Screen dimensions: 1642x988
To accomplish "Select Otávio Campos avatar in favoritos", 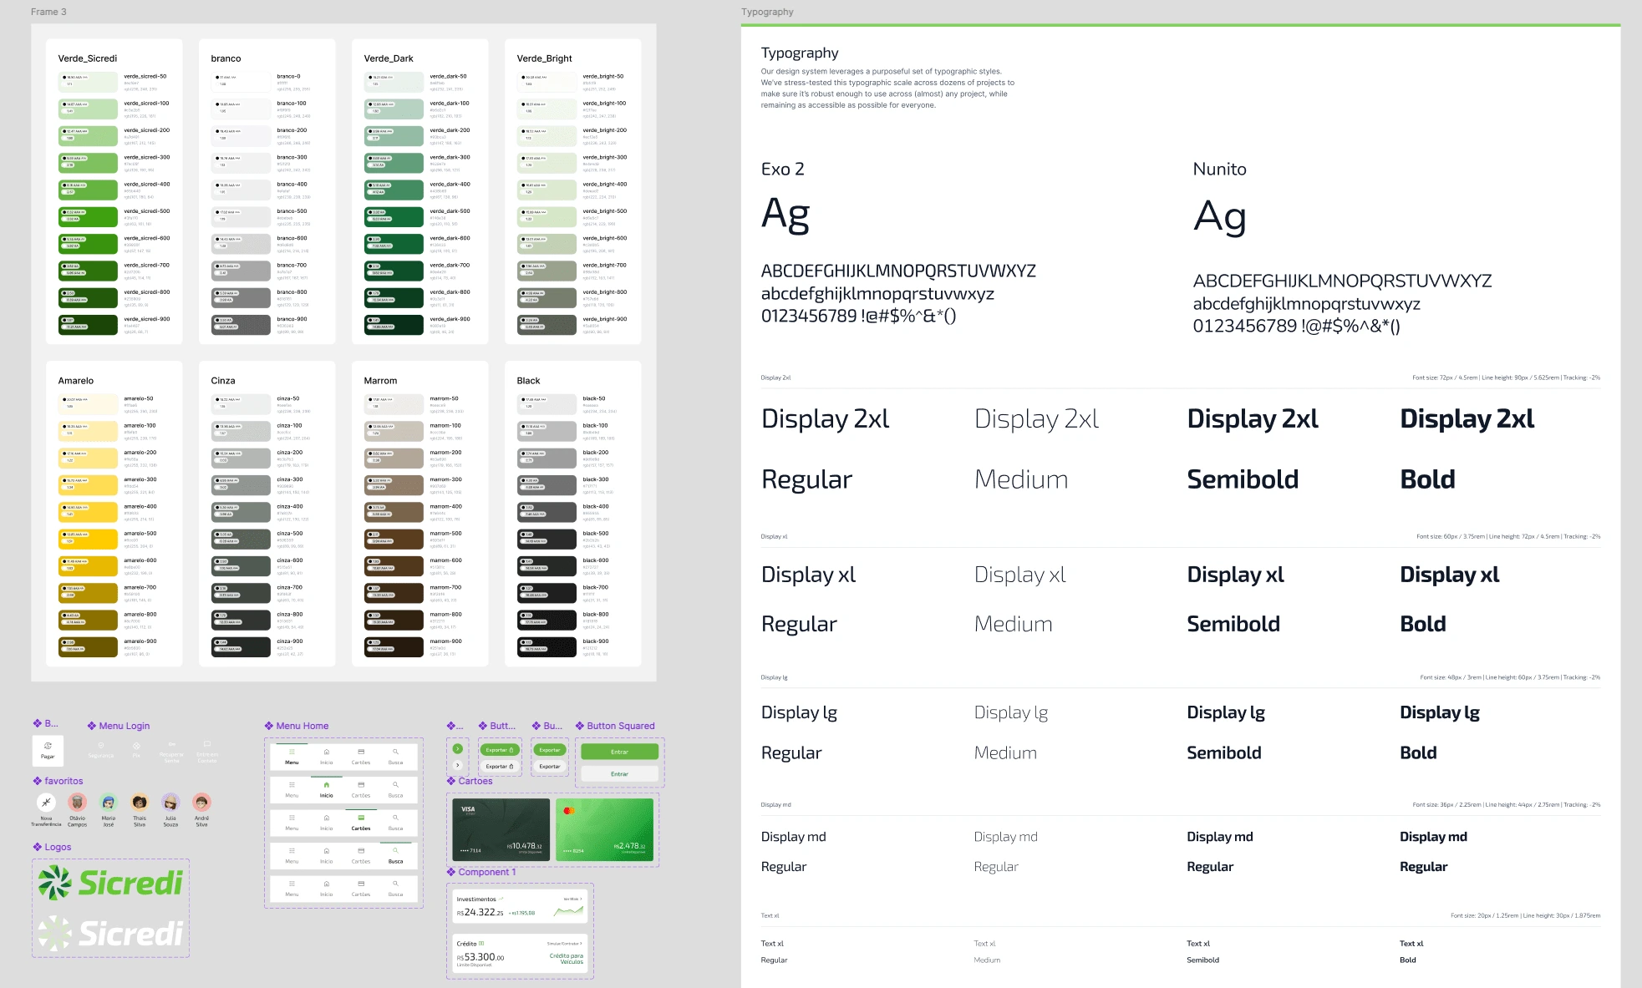I will [x=78, y=803].
